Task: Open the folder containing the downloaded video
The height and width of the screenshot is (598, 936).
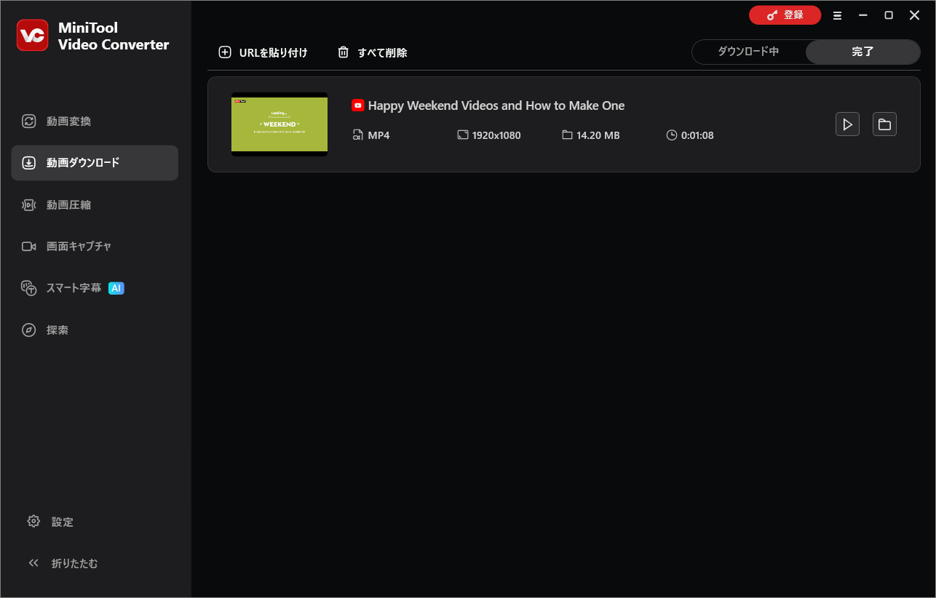Action: [884, 124]
